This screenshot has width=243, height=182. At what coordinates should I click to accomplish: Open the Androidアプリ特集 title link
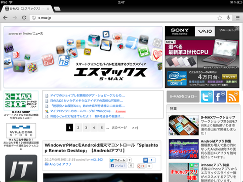216,141
